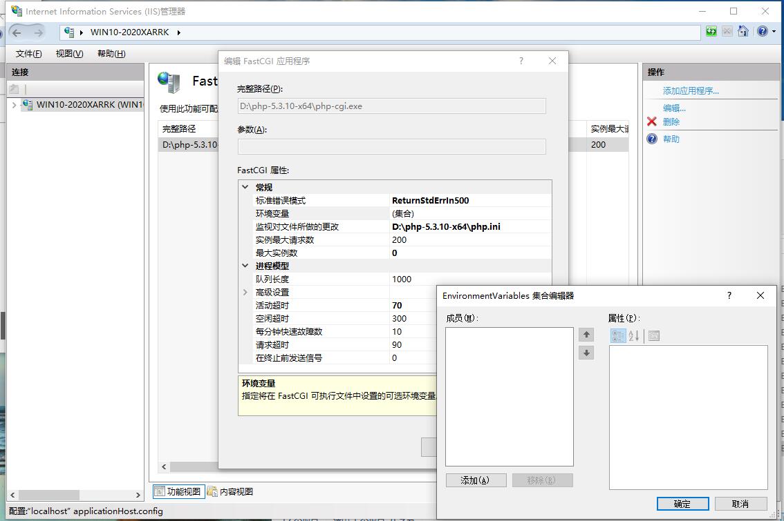Switch to 内容视图 tab
Image resolution: width=784 pixels, height=521 pixels.
(x=230, y=491)
